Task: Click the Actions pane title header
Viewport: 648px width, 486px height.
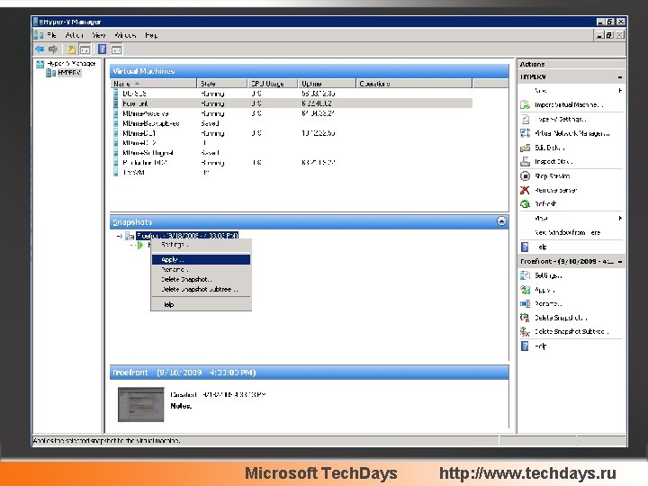Action: pyautogui.click(x=571, y=64)
